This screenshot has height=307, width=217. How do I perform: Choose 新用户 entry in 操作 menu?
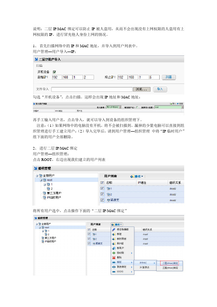pyautogui.click(x=122, y=248)
